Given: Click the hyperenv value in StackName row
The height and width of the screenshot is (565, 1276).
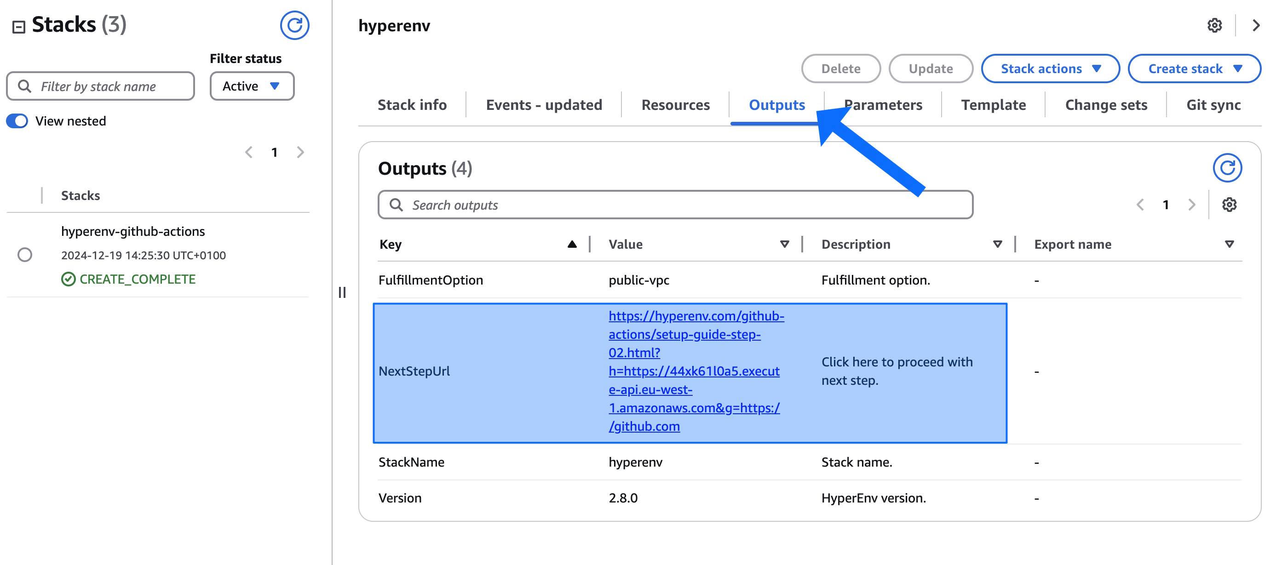Looking at the screenshot, I should (635, 462).
